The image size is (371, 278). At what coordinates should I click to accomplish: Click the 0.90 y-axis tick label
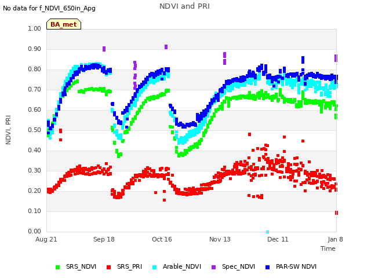(x=35, y=49)
